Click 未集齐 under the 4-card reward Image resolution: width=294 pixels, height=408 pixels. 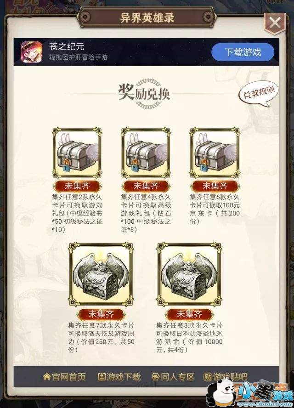(x=146, y=186)
